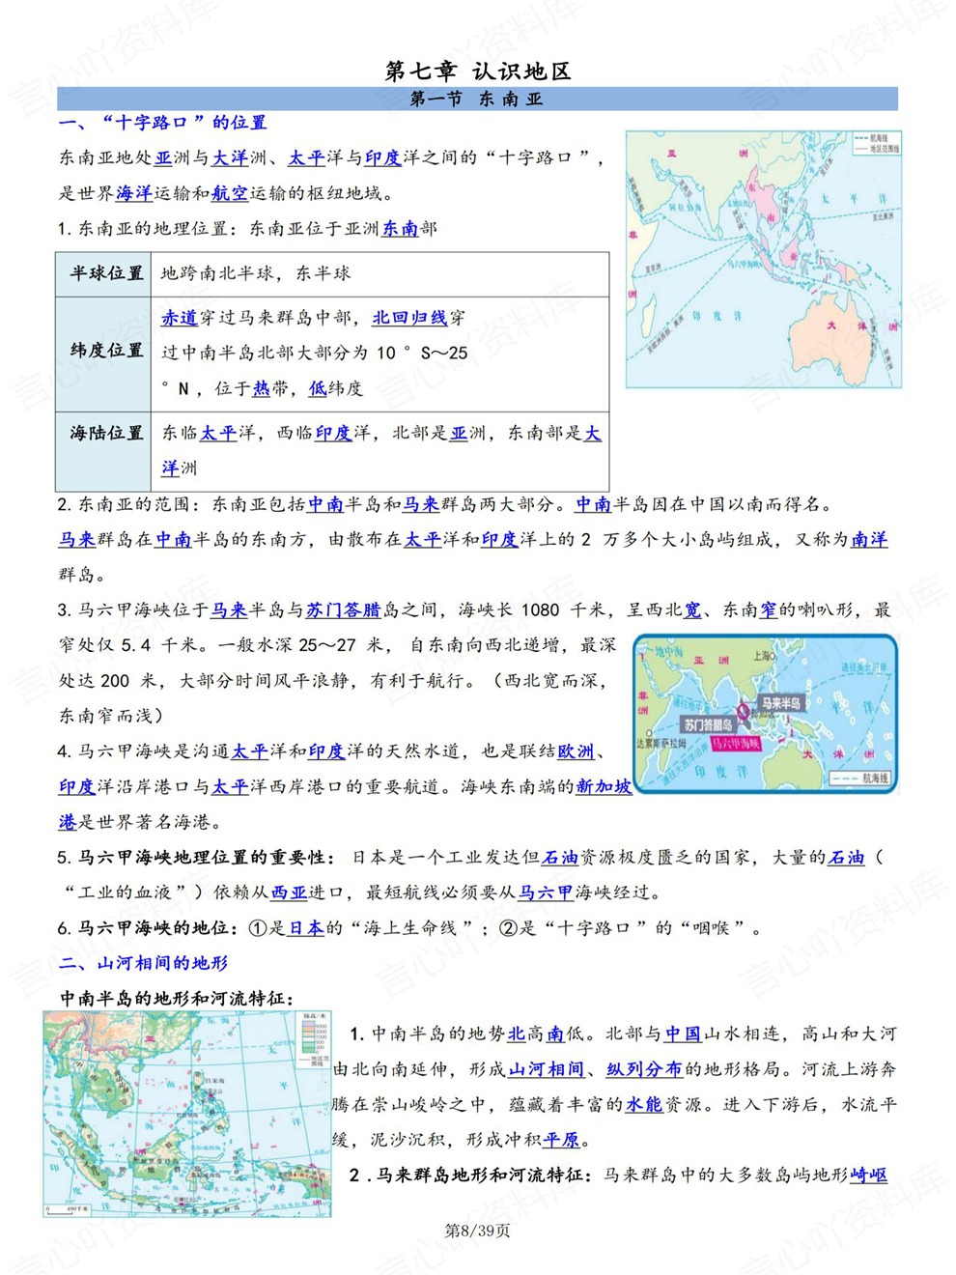956x1275 pixels.
Task: Select the table cell 半球位置
Action: pos(103,274)
